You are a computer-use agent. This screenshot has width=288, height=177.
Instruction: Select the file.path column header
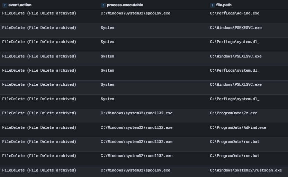(x=224, y=5)
